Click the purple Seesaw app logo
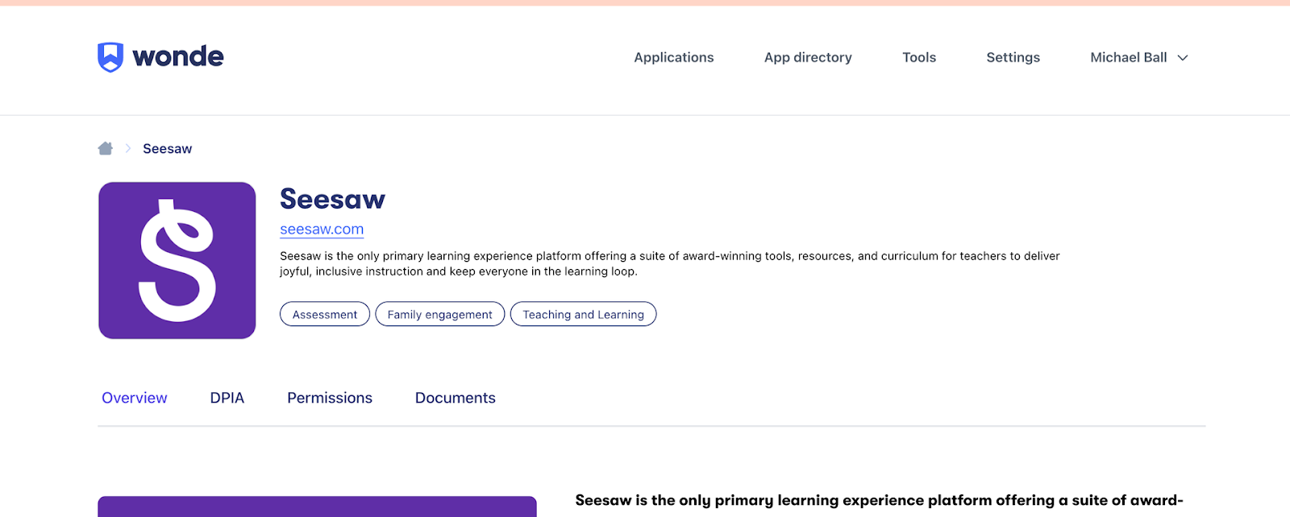This screenshot has width=1290, height=517. coord(177,260)
